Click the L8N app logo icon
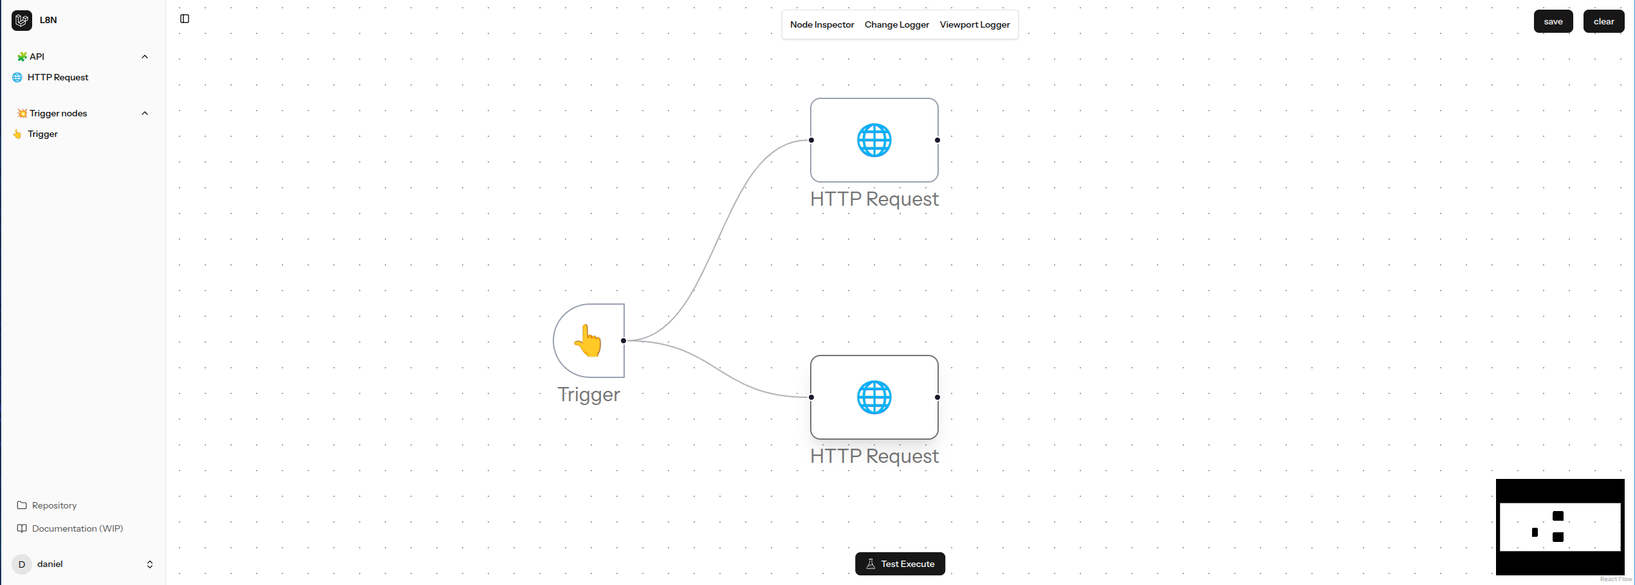1635x585 pixels. (x=22, y=21)
